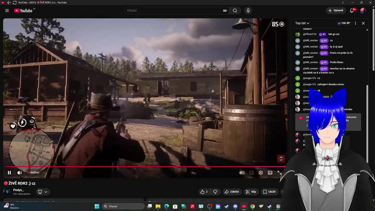The width and height of the screenshot is (375, 211).
Task: Pause the live stream
Action: [x=9, y=173]
